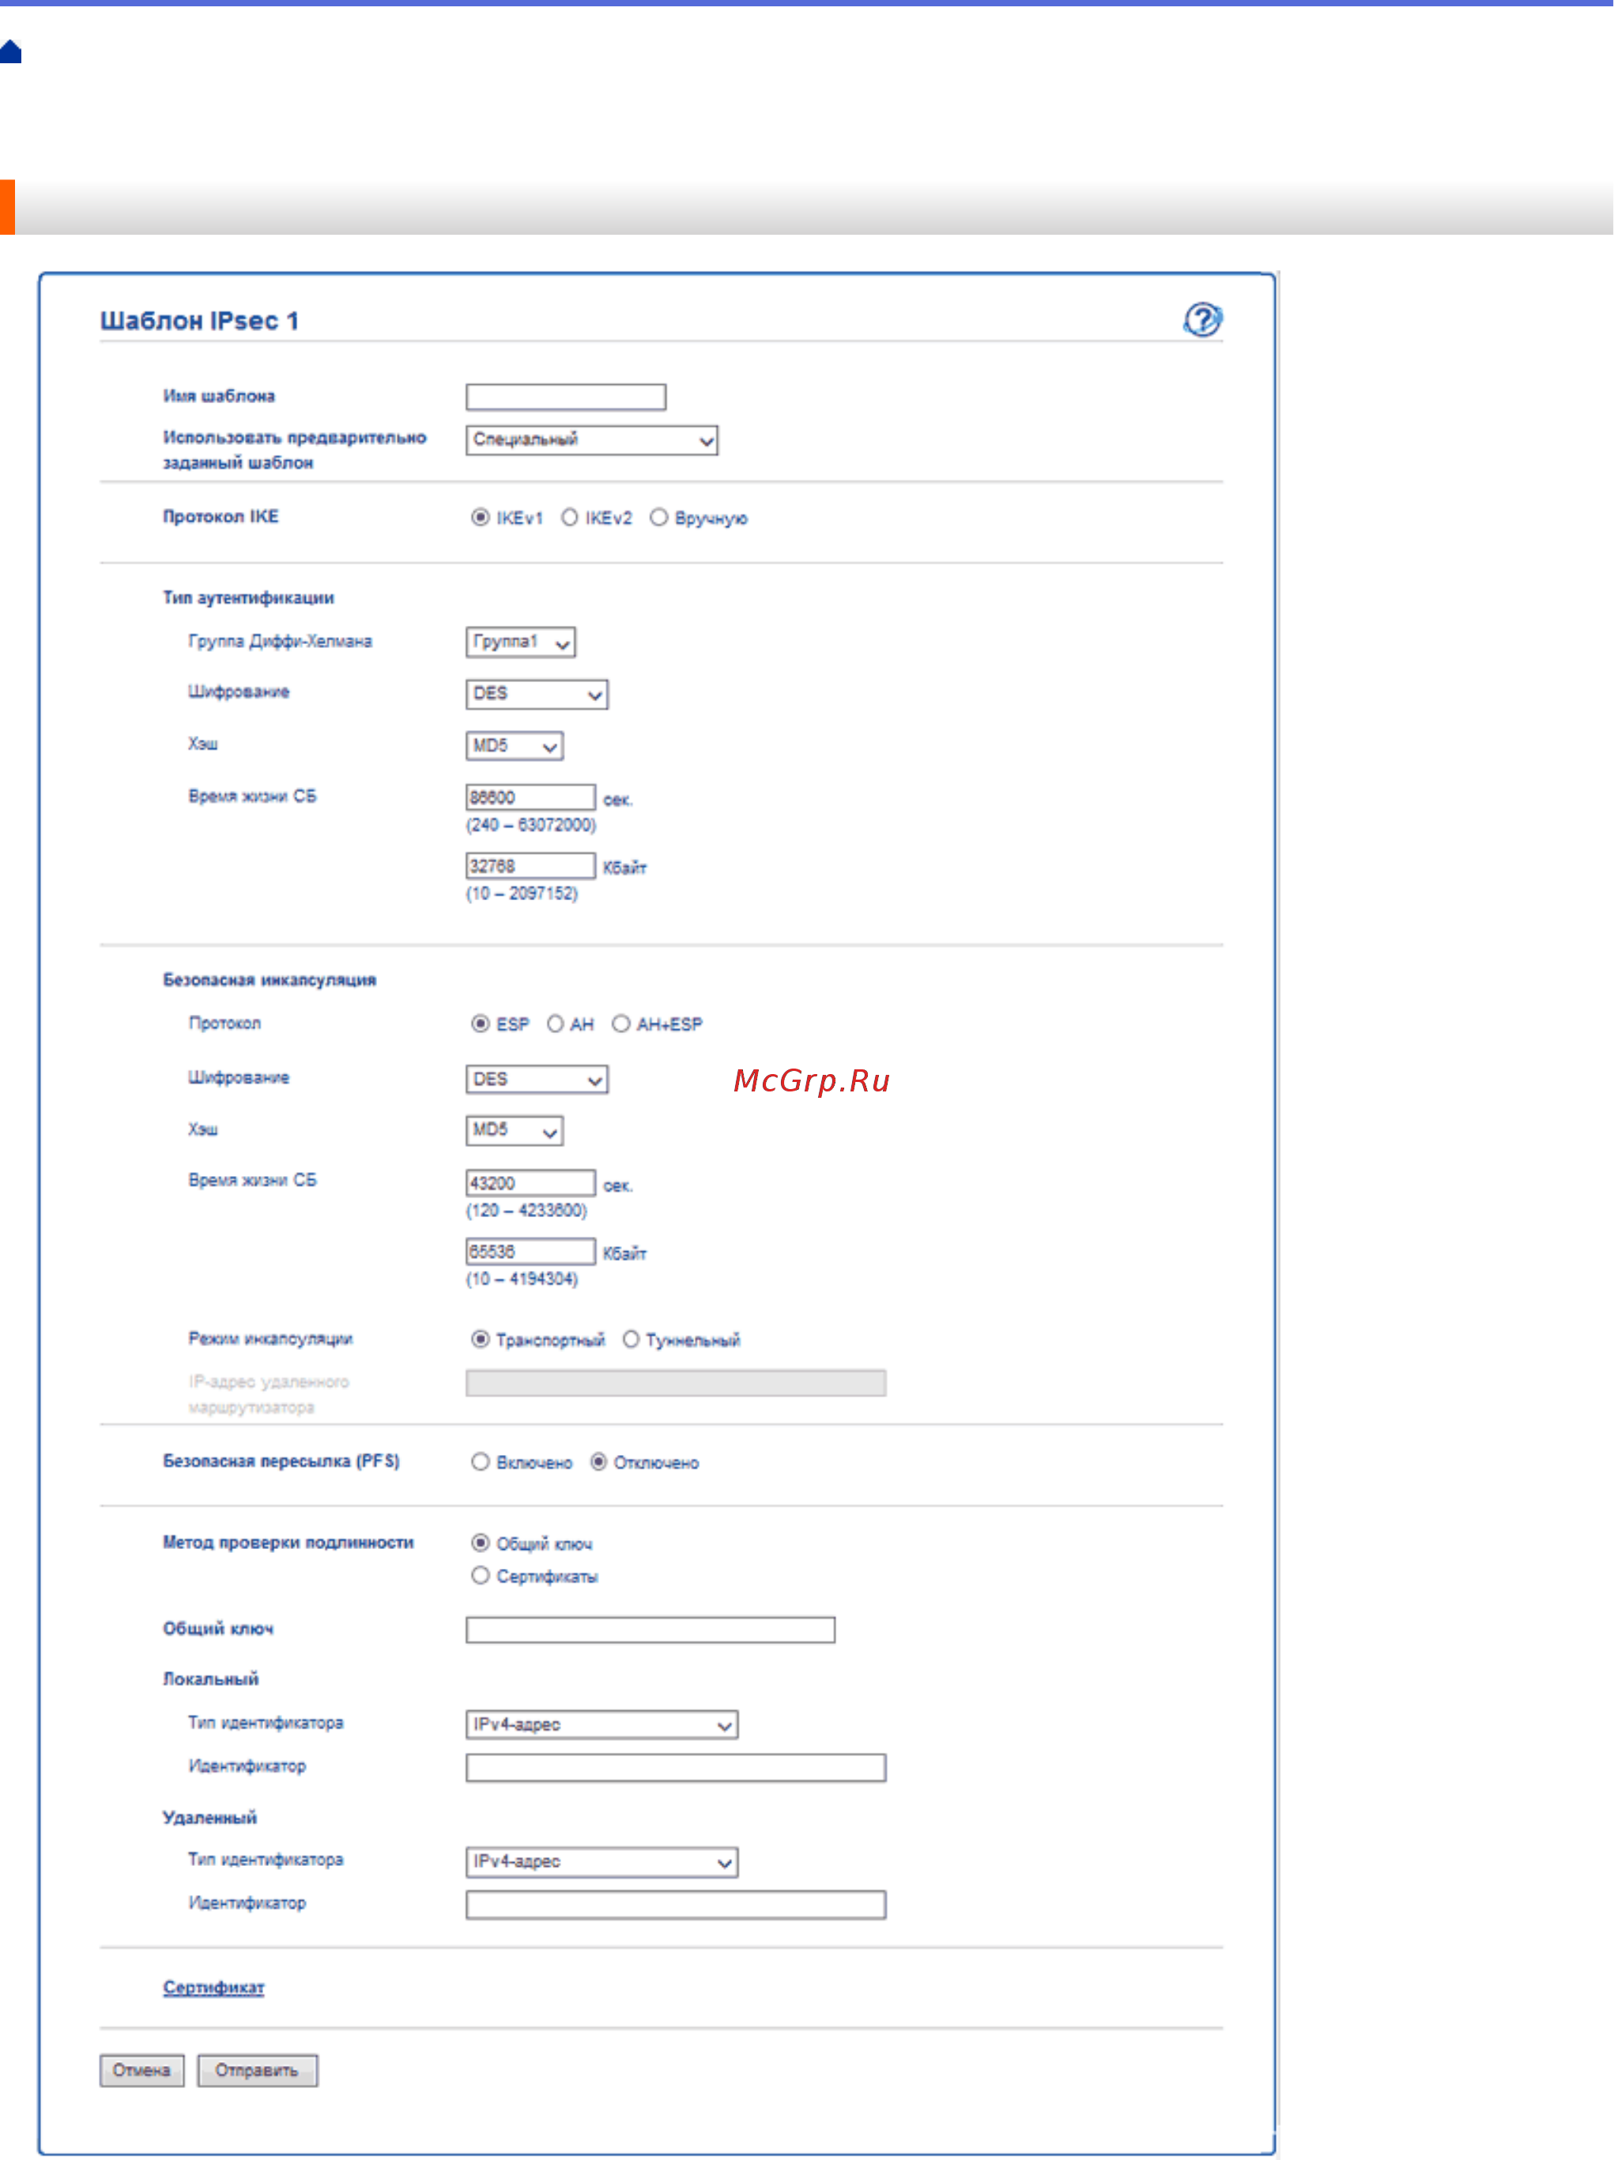Open the remote identifier type dropdown

pyautogui.click(x=601, y=1861)
